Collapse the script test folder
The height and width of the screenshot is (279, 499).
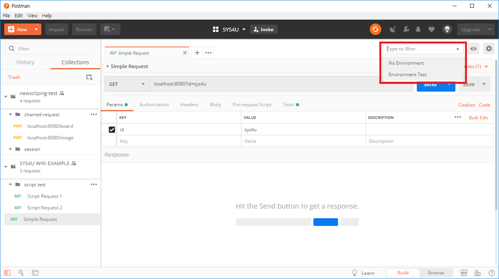(x=10, y=184)
